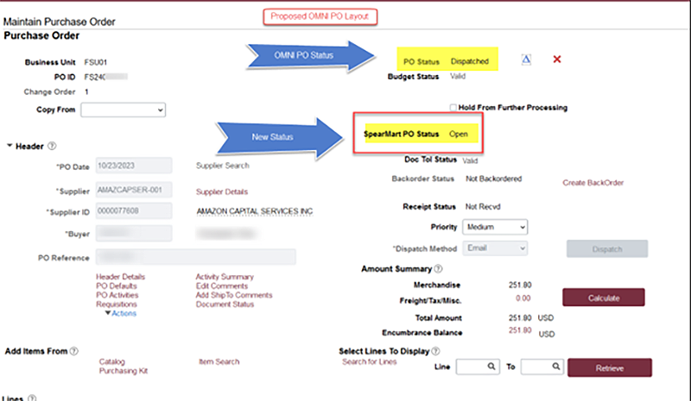Click the document icon beside PO Status

pyautogui.click(x=526, y=60)
